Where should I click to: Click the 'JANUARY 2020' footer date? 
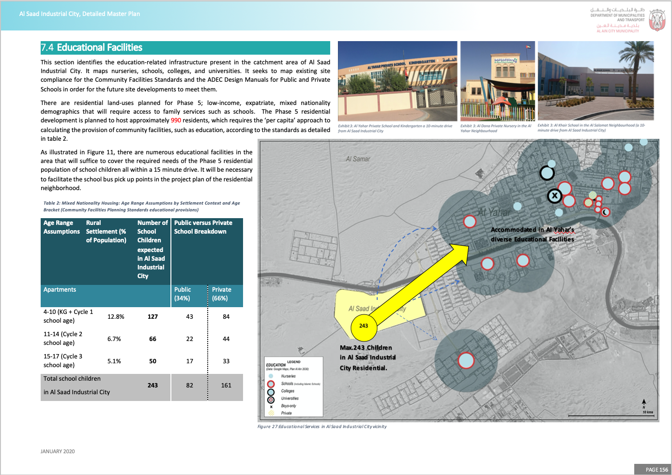tap(58, 451)
